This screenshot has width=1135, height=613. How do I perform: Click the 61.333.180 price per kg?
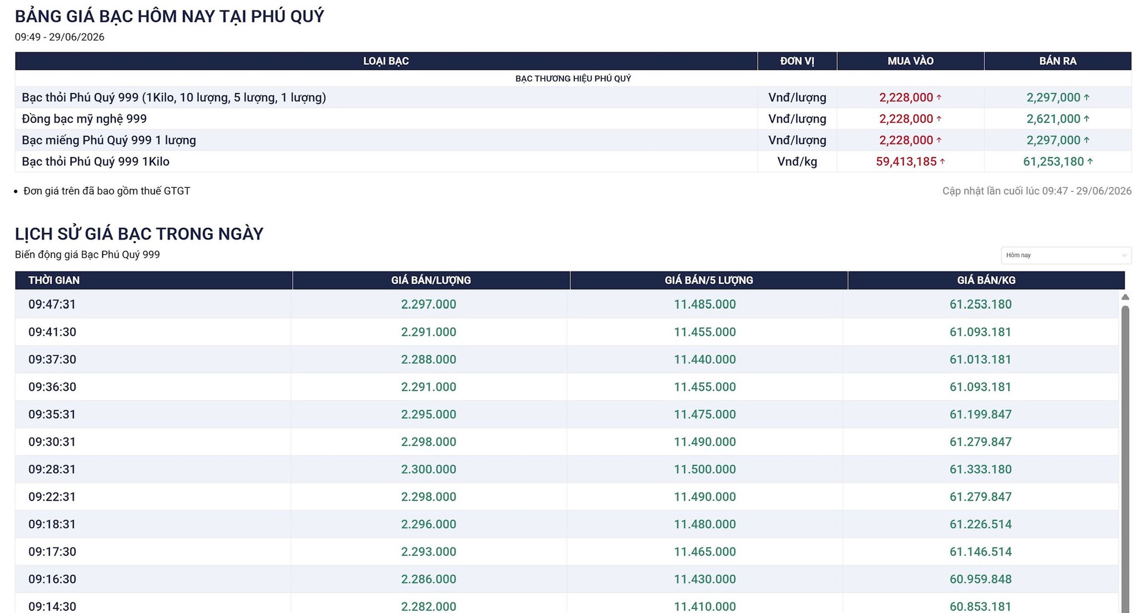[981, 469]
